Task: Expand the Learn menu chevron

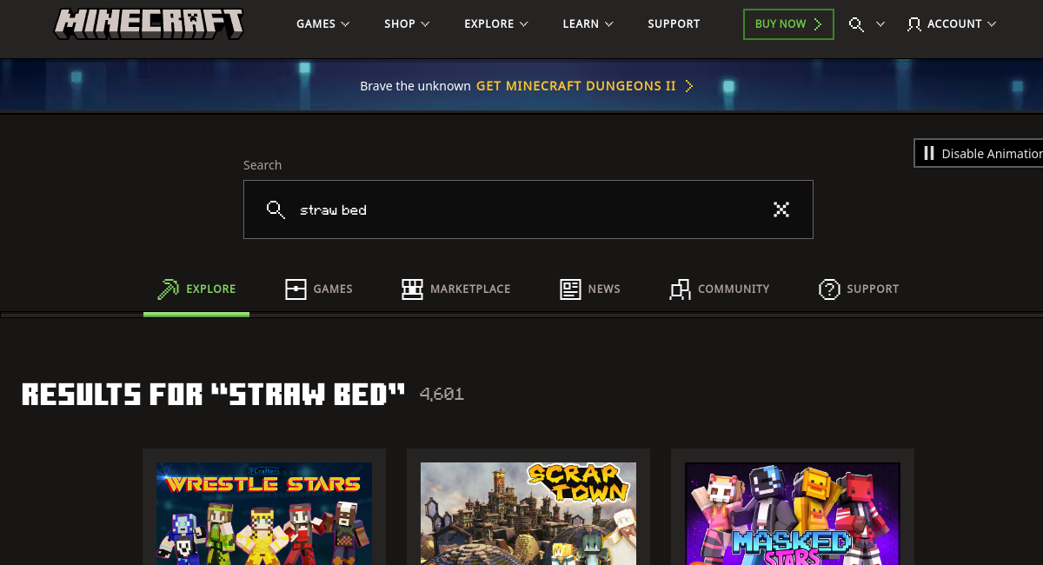Action: (608, 24)
